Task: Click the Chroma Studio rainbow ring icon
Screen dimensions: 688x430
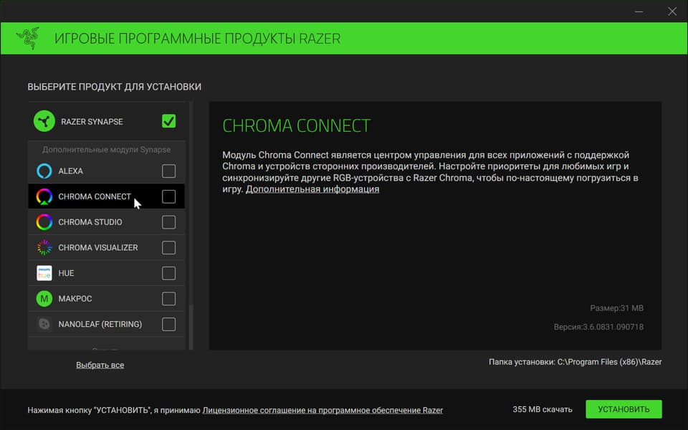Action: 44,222
